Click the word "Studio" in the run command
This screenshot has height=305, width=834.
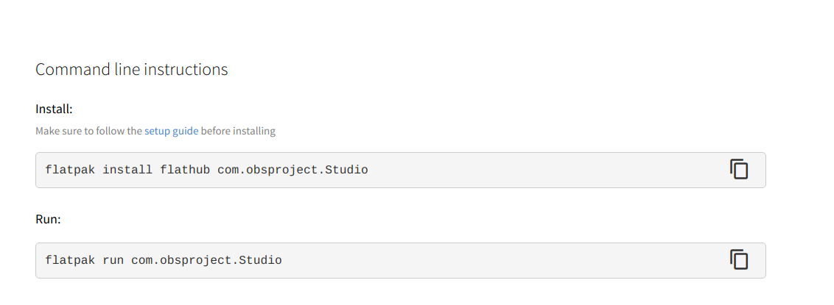click(261, 260)
